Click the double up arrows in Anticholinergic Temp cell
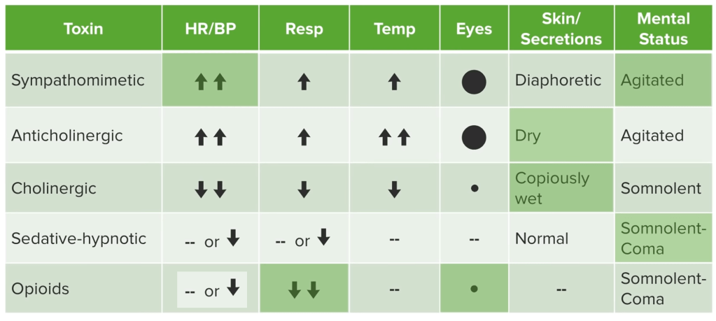Viewport: 716px width, 321px height. (394, 137)
